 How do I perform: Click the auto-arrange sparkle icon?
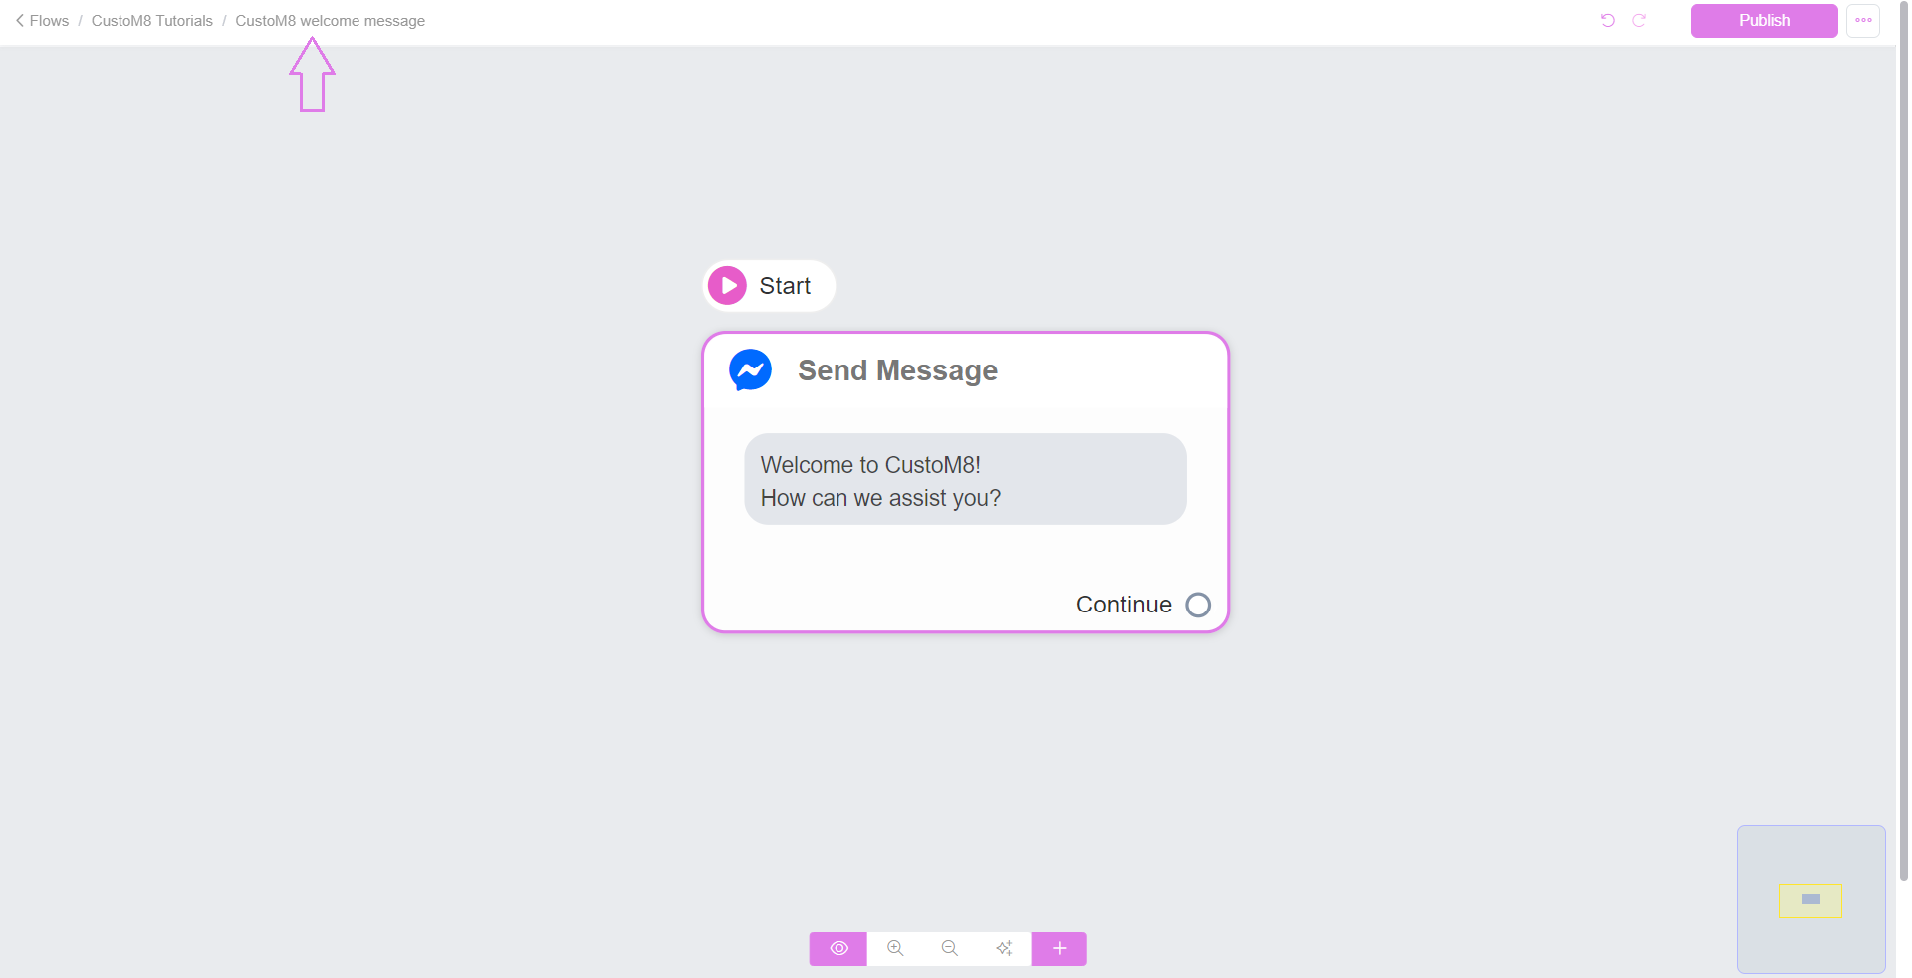tap(1004, 949)
